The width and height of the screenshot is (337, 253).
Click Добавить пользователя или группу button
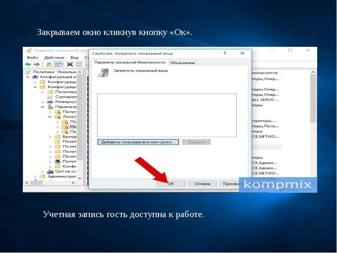[138, 142]
